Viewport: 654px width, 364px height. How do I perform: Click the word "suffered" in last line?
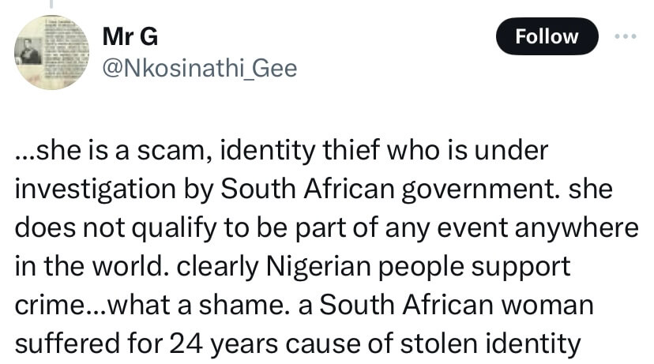pyautogui.click(x=68, y=342)
